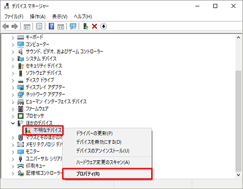Expand the 記憶域コントローラー node
The height and width of the screenshot is (189, 243).
tap(13, 173)
